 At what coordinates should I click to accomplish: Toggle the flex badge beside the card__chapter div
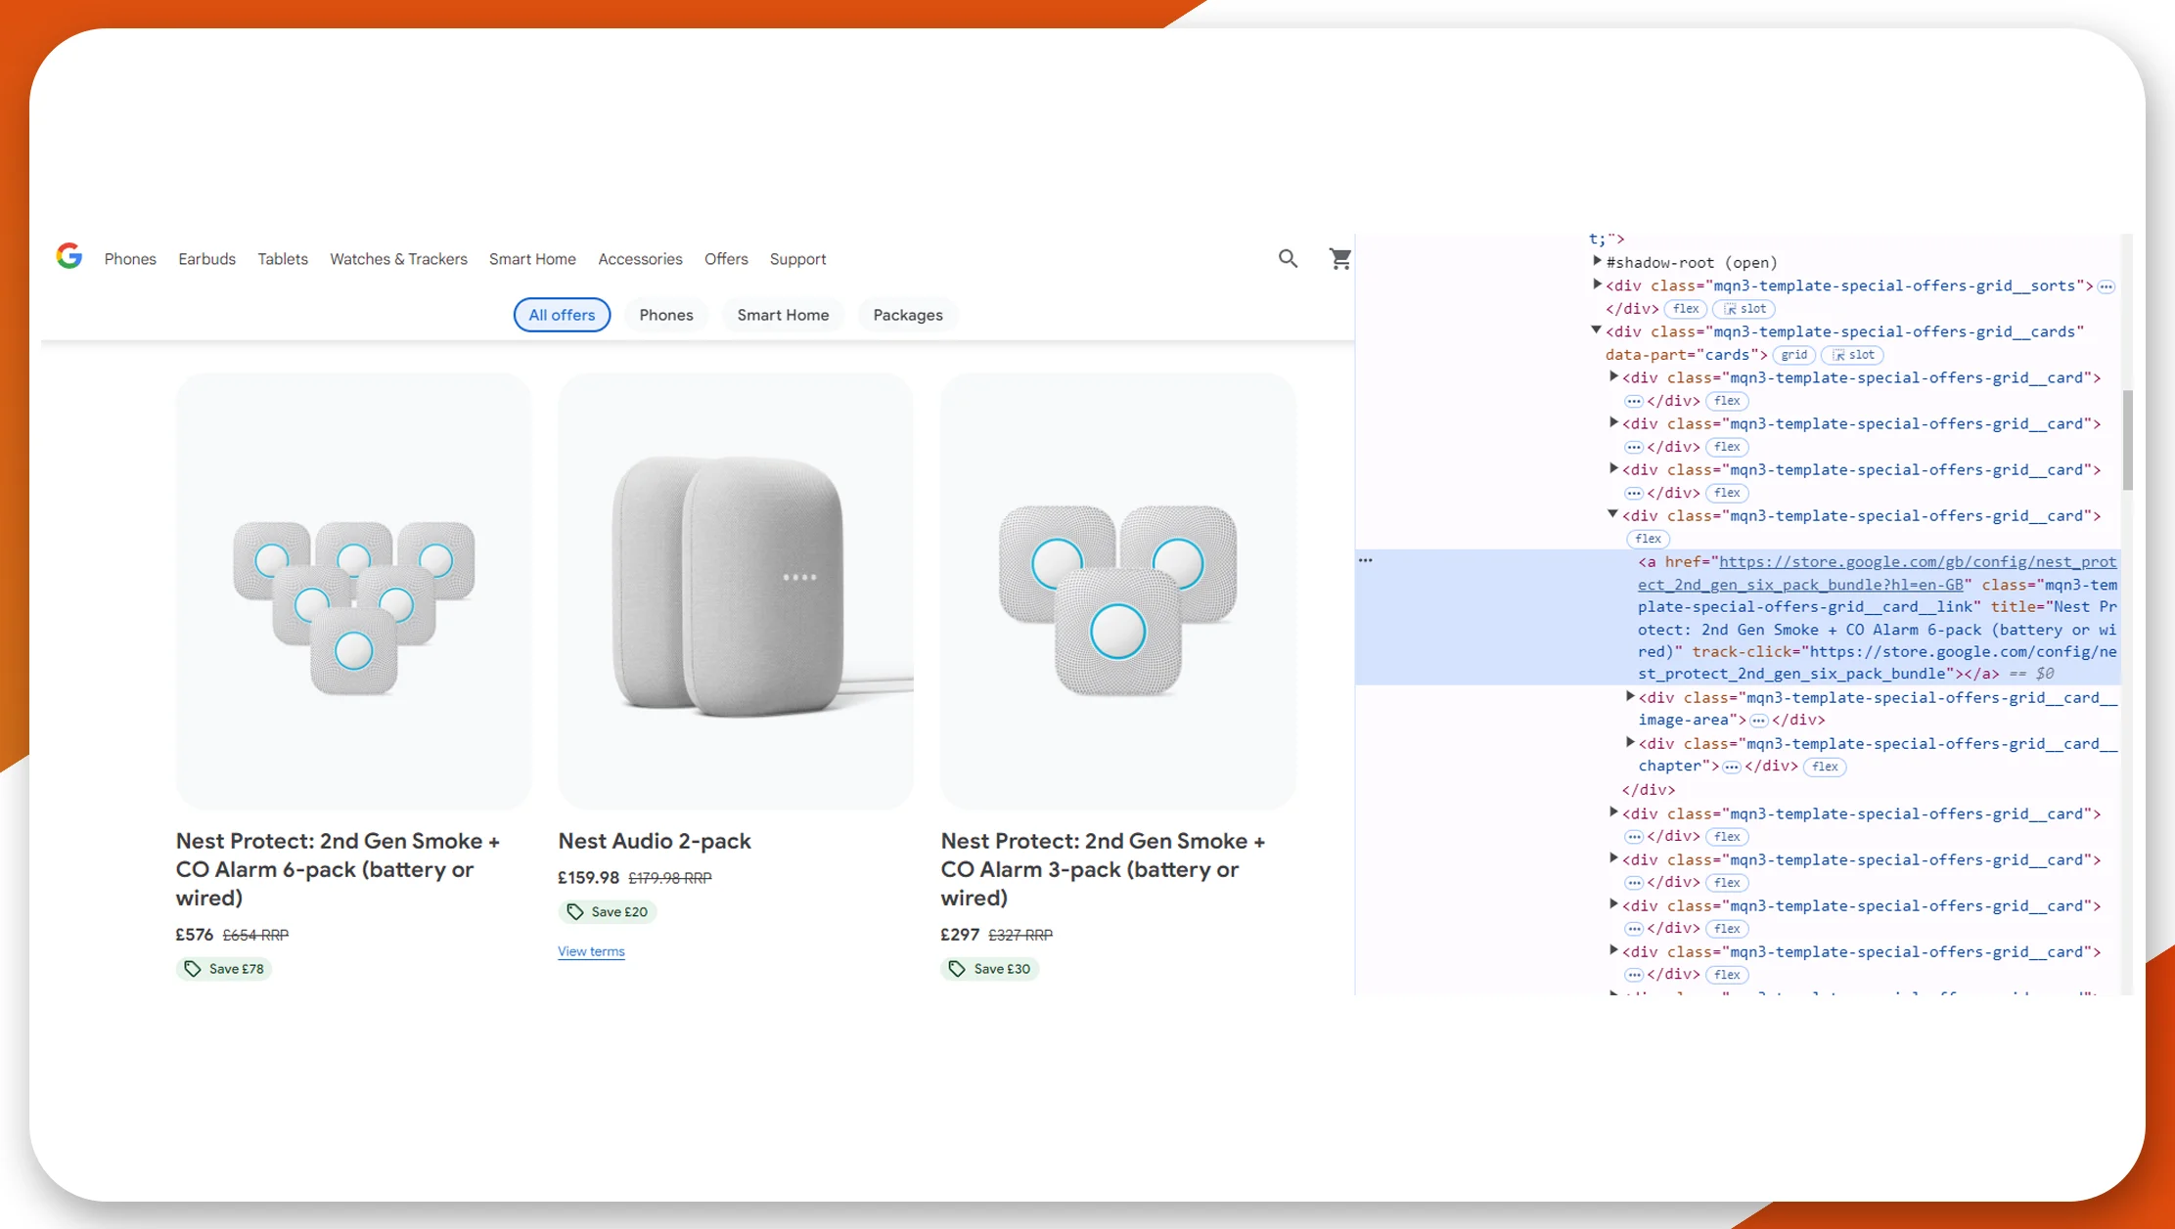pos(1825,767)
